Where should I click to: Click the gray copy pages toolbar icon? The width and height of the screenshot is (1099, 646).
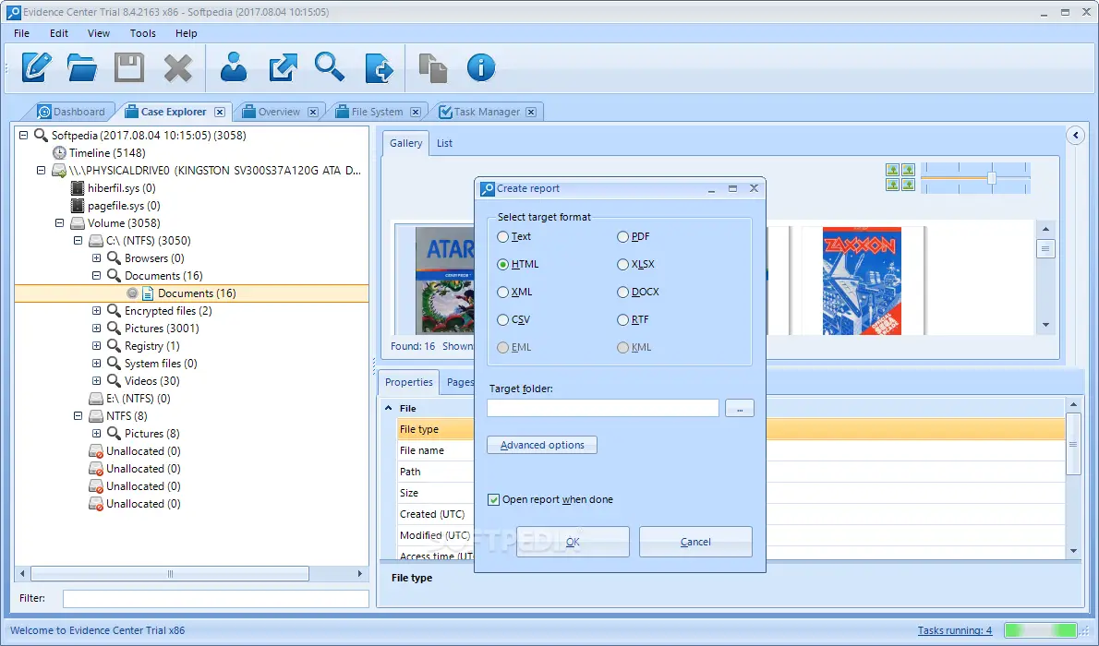coord(432,68)
